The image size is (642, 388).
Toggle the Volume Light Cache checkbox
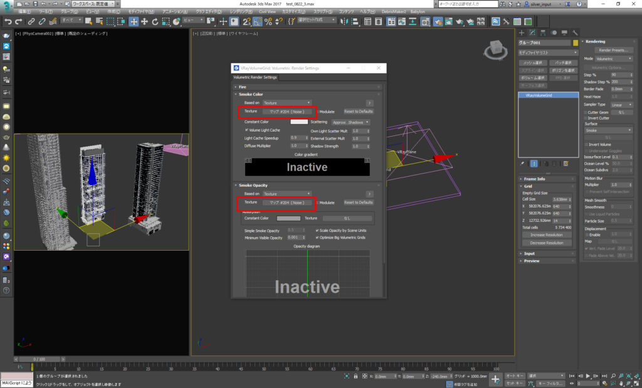click(x=247, y=130)
